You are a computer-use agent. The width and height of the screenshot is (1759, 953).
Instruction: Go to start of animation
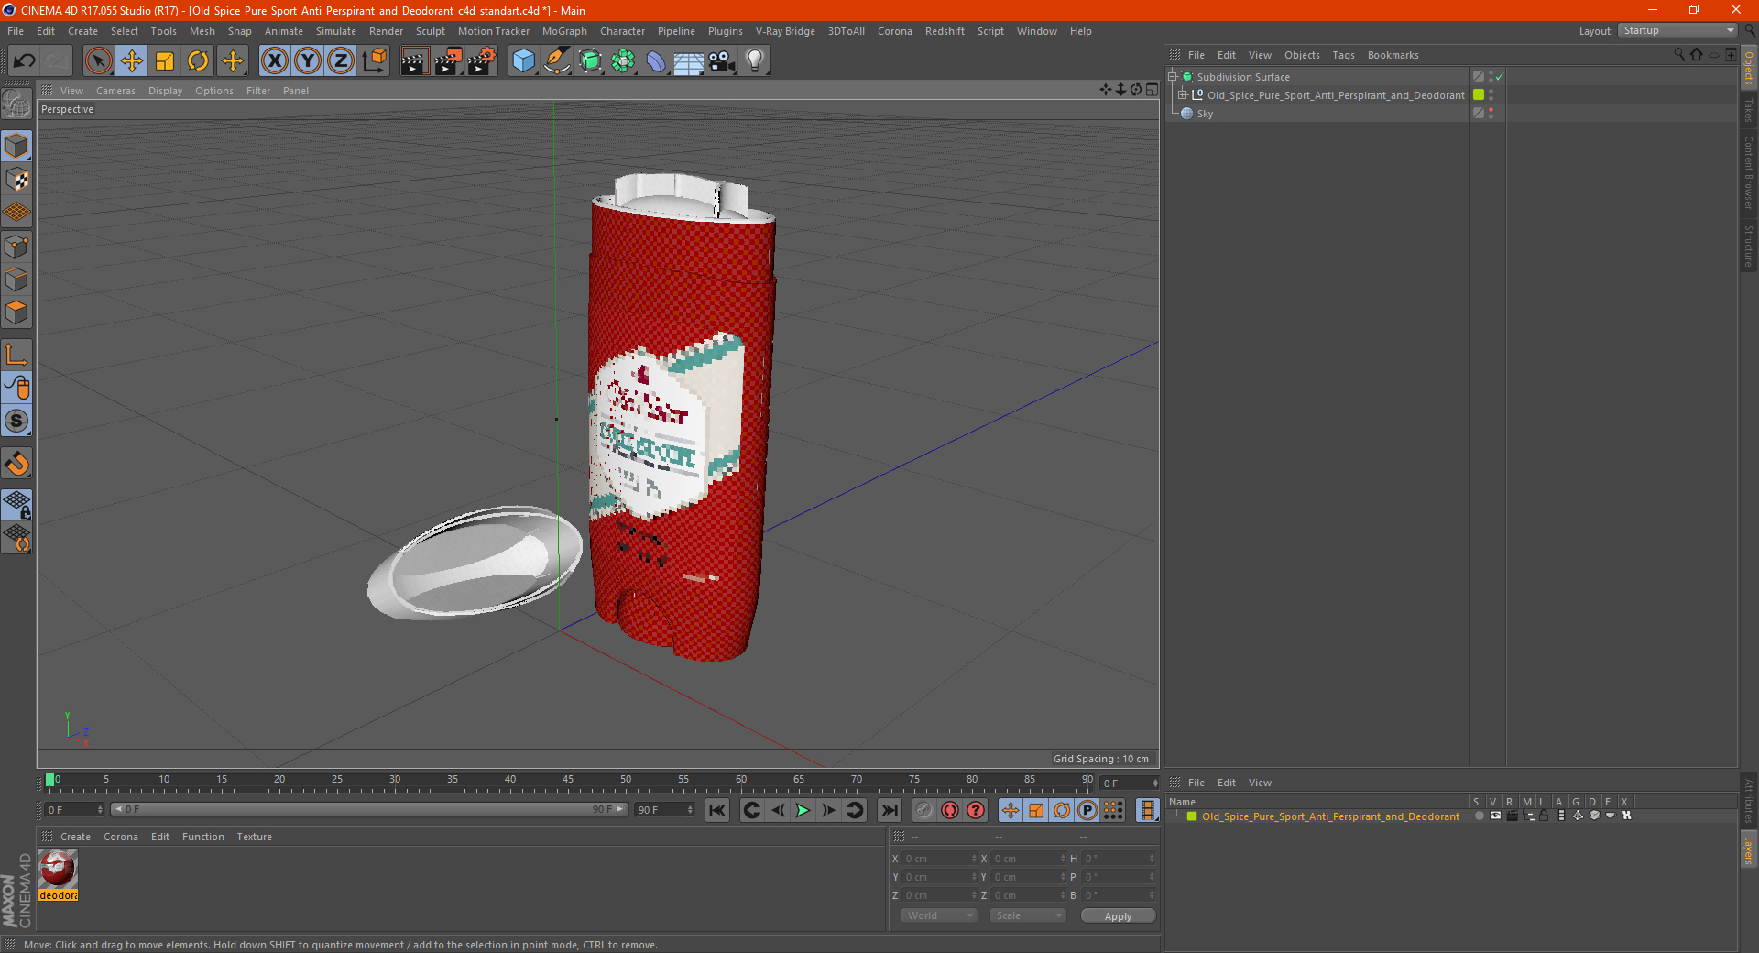coord(717,810)
